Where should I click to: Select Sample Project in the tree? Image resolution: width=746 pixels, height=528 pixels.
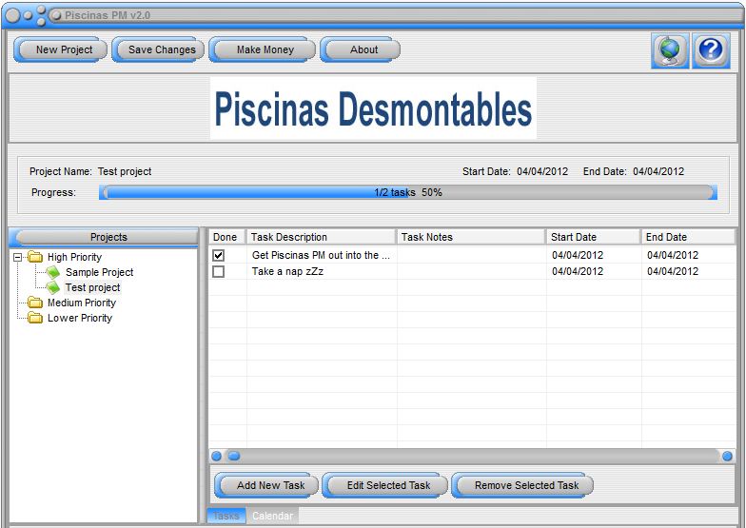pyautogui.click(x=99, y=272)
